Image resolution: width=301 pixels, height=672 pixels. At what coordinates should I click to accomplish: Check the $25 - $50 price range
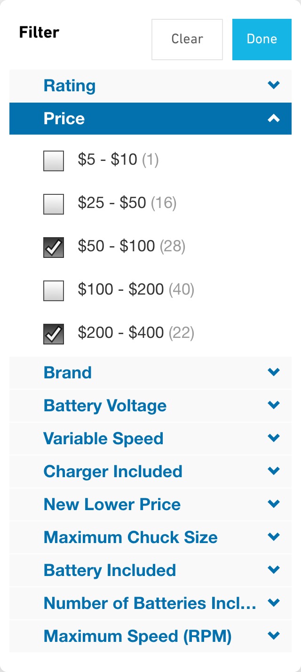53,203
